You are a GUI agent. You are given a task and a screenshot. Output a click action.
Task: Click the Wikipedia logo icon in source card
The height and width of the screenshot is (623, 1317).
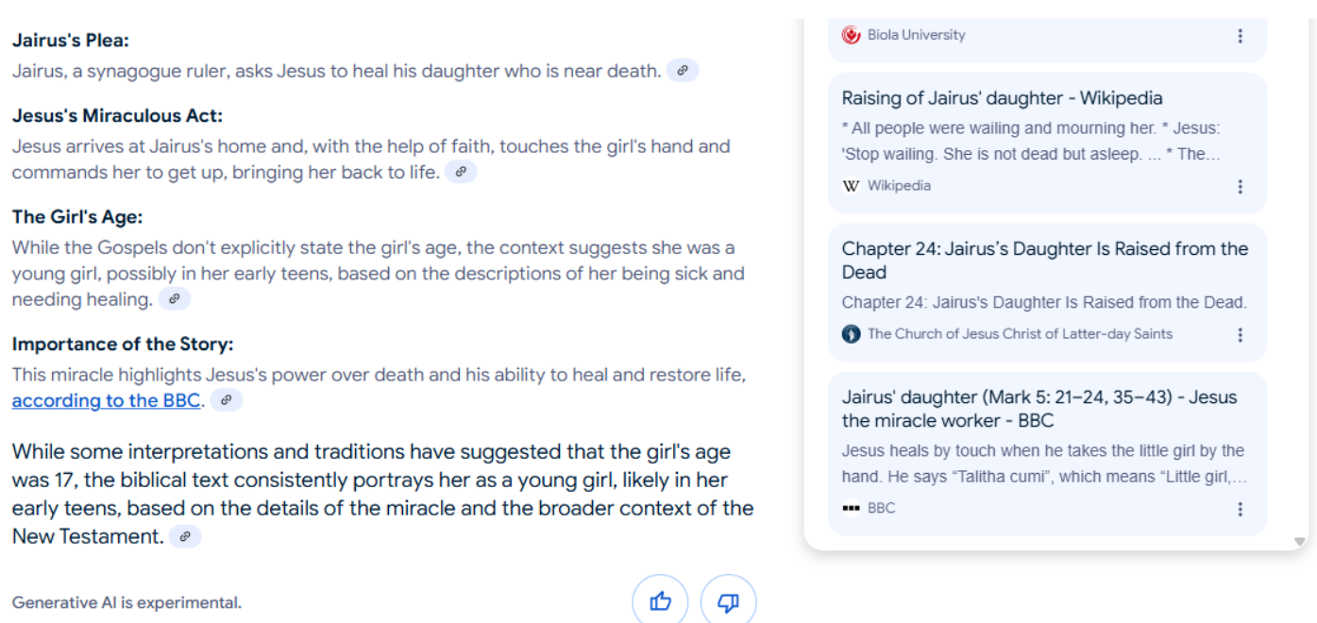pos(851,186)
